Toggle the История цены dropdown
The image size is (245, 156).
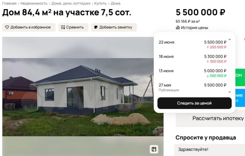[x=192, y=28]
